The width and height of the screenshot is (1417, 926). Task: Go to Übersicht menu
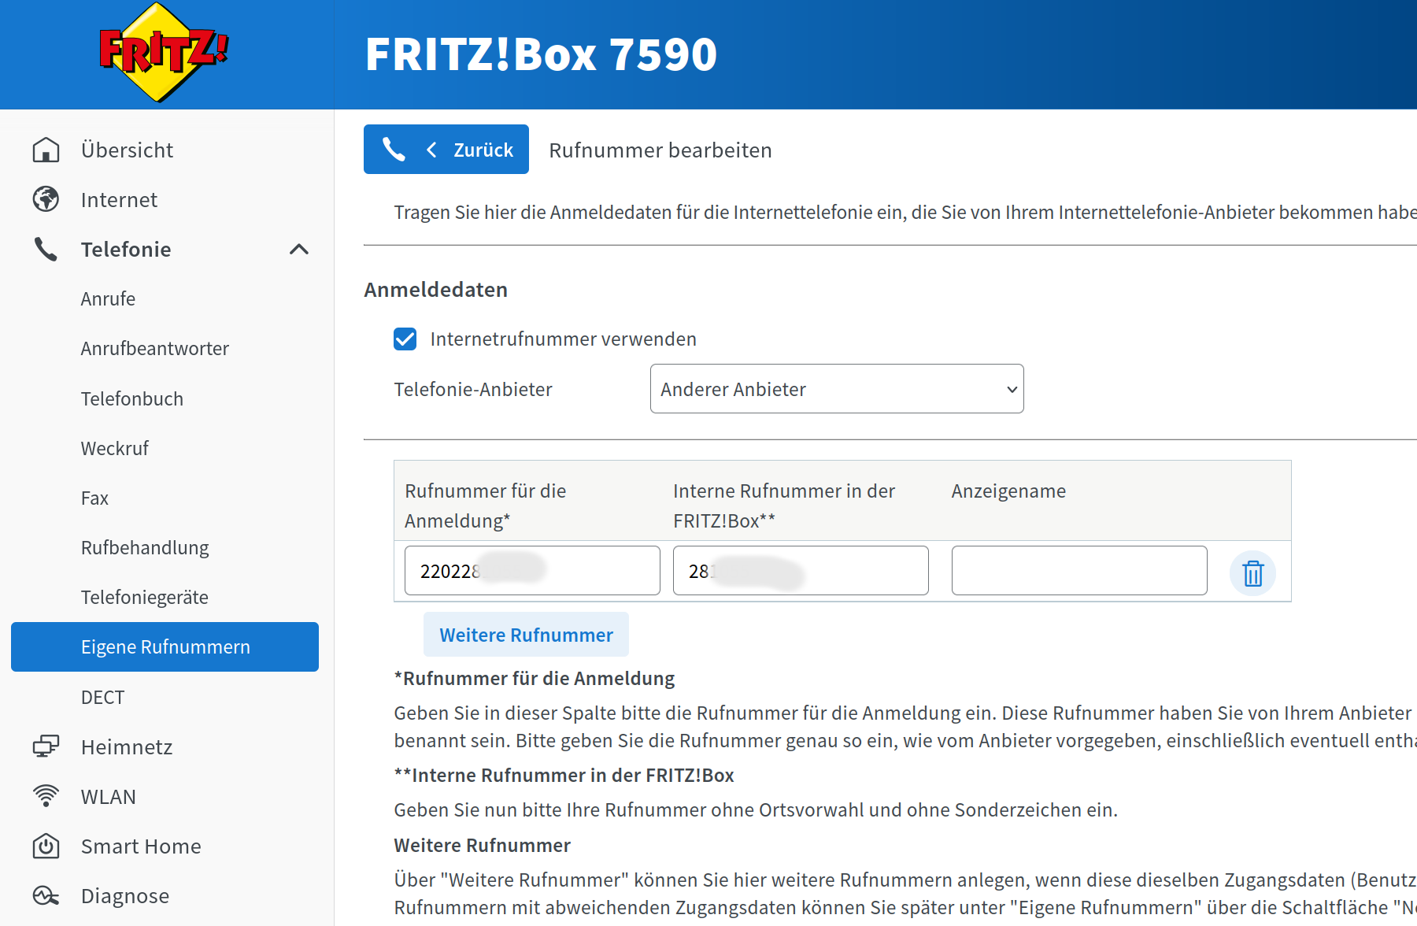127,150
